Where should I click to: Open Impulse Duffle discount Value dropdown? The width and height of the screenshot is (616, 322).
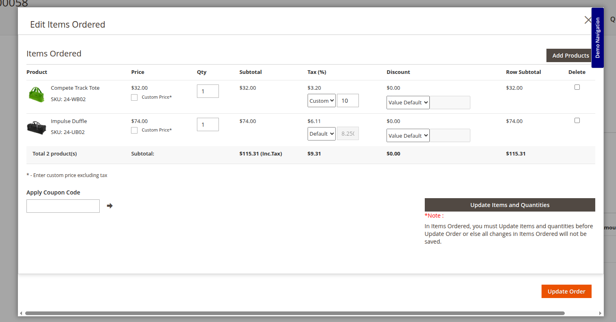click(408, 136)
